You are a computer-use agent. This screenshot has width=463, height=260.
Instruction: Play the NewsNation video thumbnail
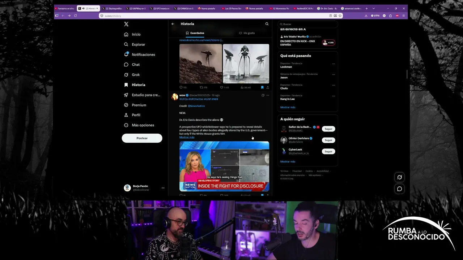click(224, 166)
